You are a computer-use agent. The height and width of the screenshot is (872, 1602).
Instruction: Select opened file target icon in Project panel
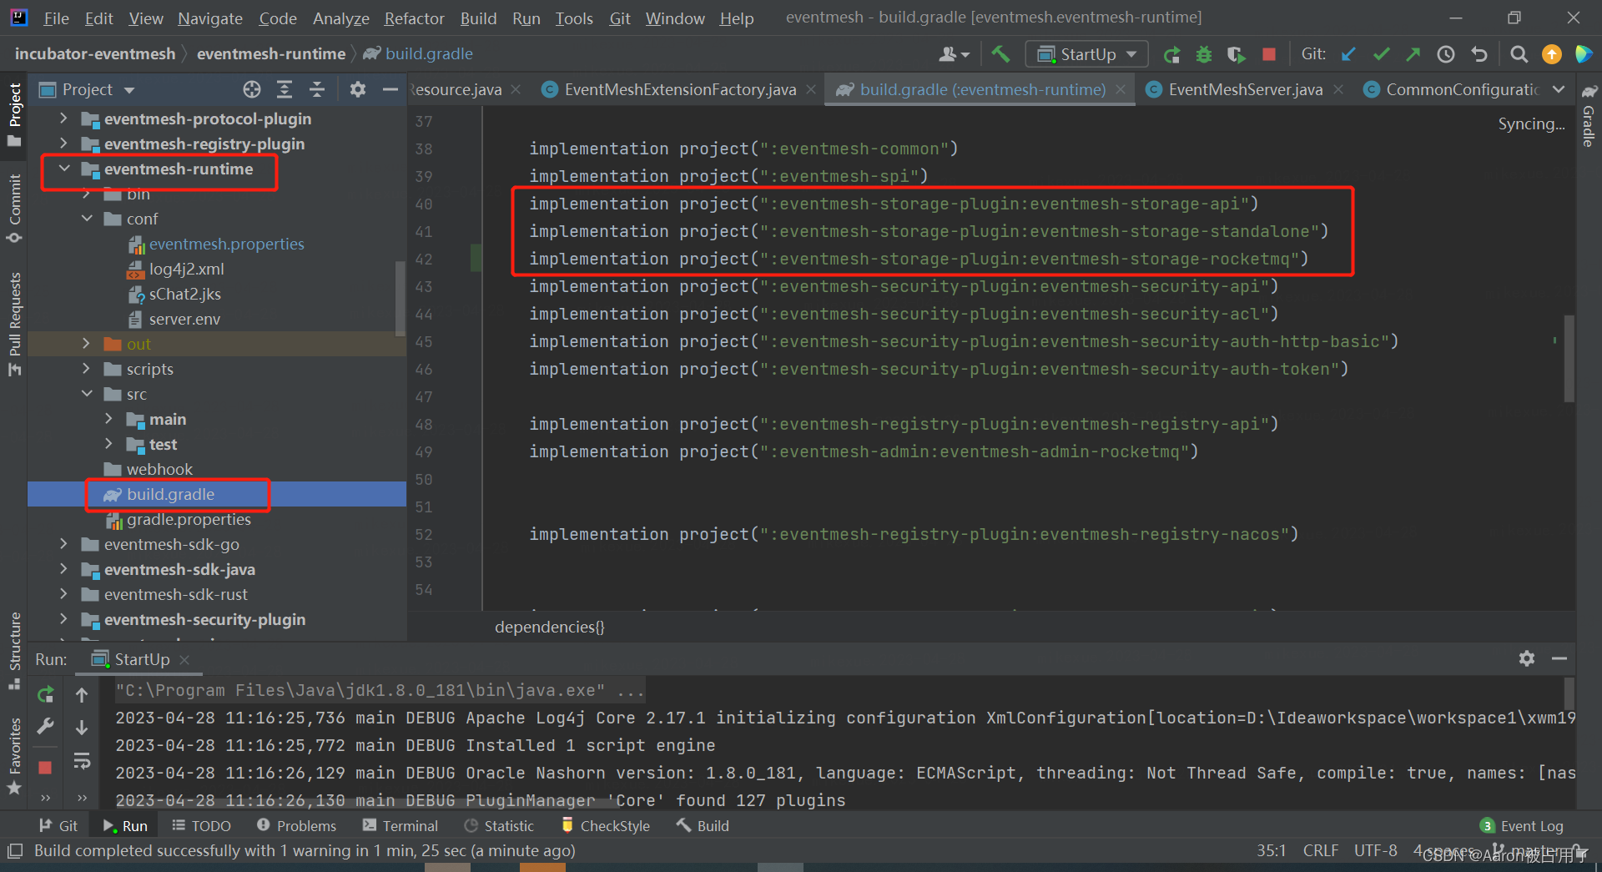tap(252, 89)
